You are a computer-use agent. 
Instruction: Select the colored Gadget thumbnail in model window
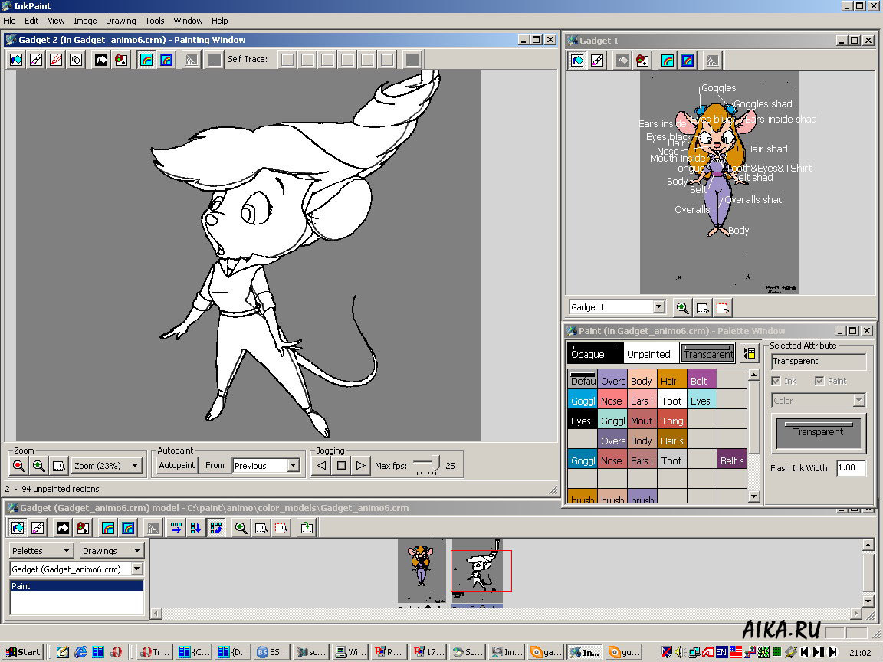coord(421,572)
